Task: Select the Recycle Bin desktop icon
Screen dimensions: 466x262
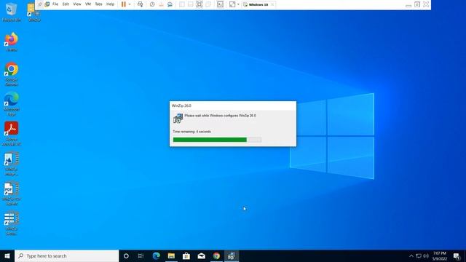Action: coord(12,12)
